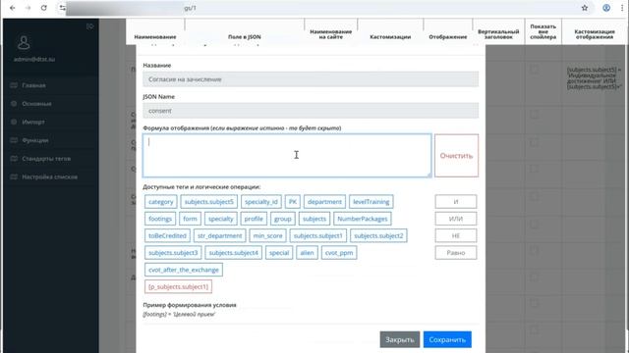Focus the display formula text area
The height and width of the screenshot is (353, 629).
[x=287, y=156]
